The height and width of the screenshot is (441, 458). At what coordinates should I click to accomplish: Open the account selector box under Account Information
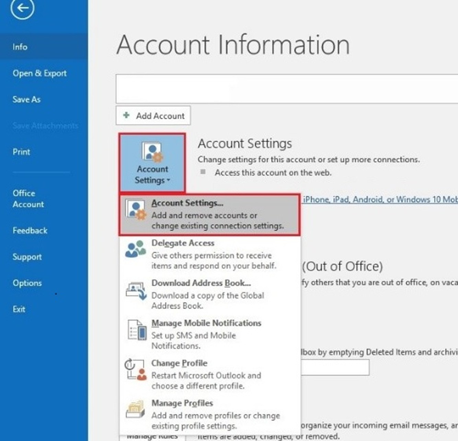287,89
